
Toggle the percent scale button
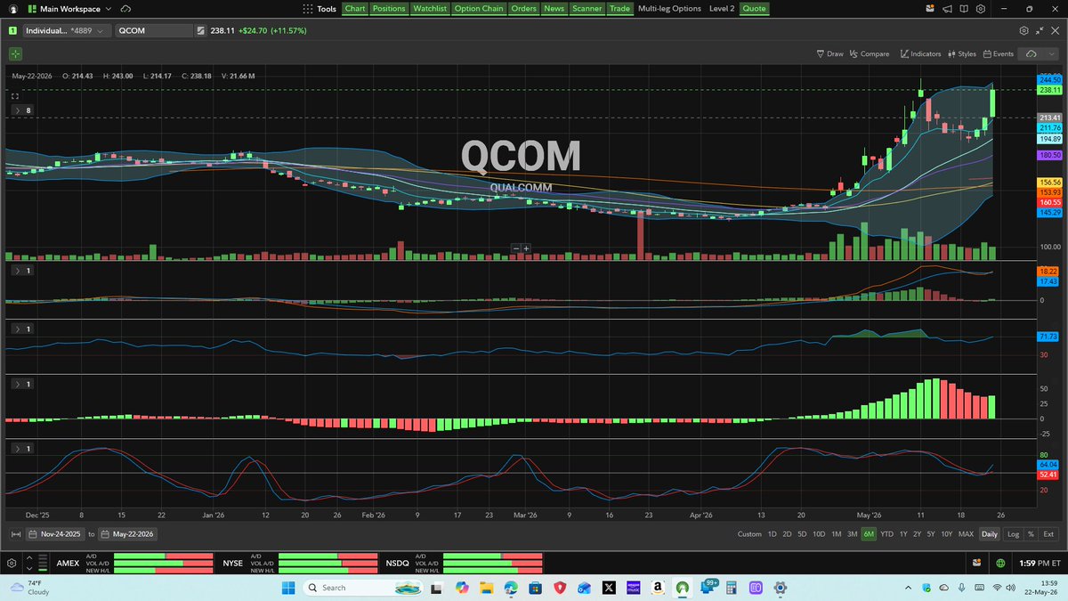[x=1031, y=534]
